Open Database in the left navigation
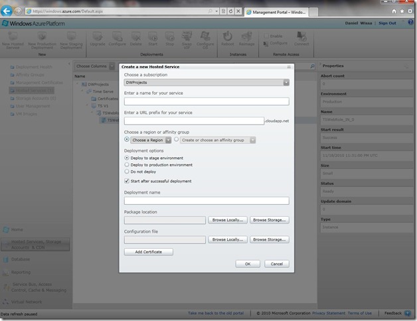 tap(21, 259)
